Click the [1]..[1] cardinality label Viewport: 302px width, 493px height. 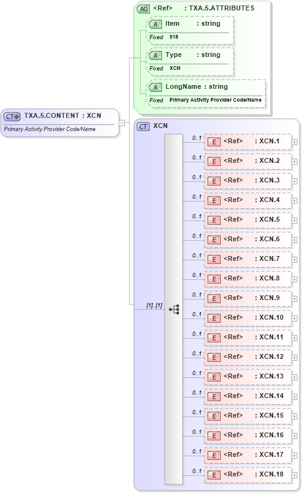[x=154, y=306]
